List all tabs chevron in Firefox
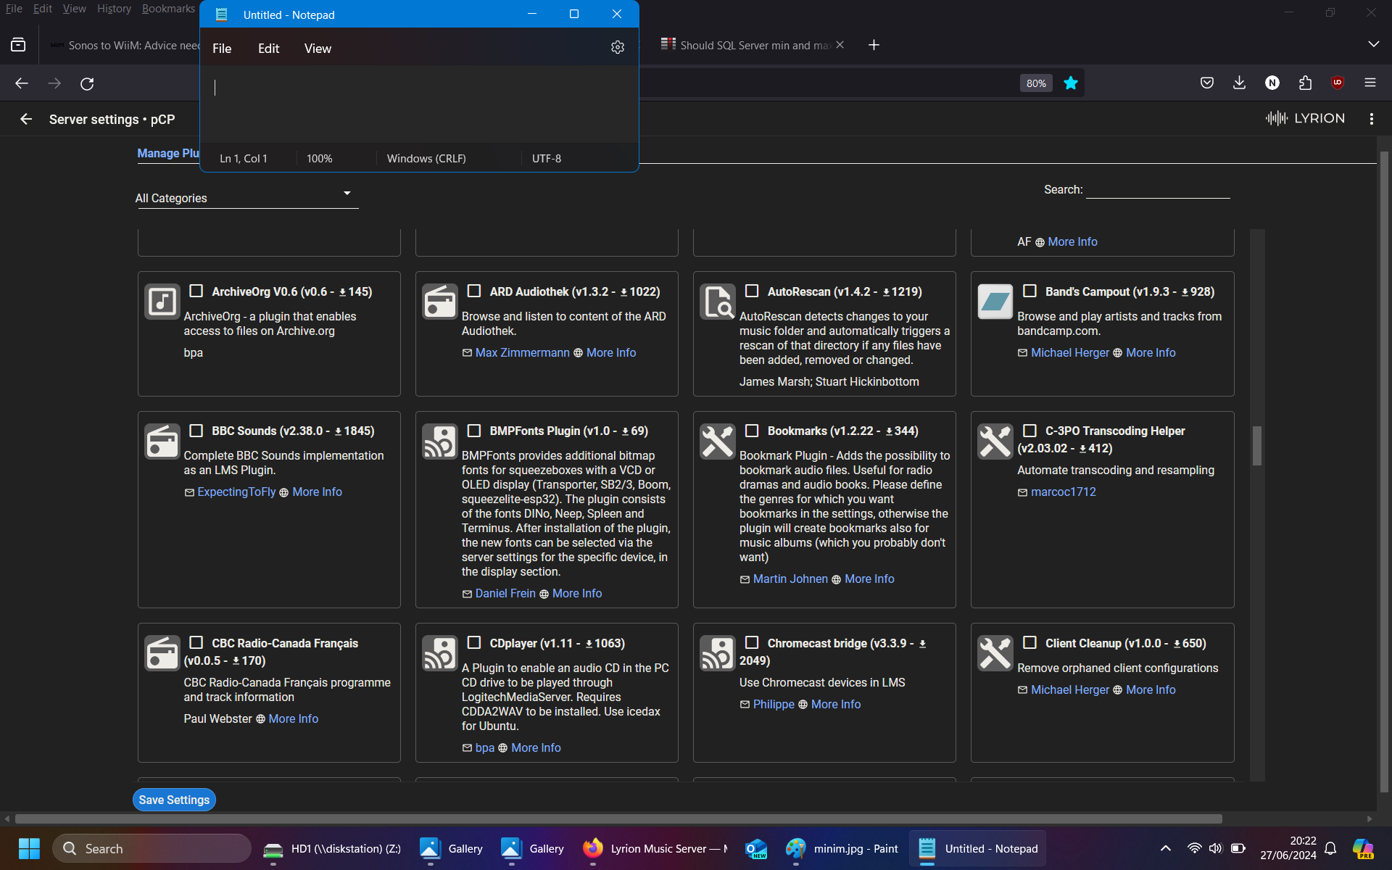The height and width of the screenshot is (870, 1392). [1373, 44]
